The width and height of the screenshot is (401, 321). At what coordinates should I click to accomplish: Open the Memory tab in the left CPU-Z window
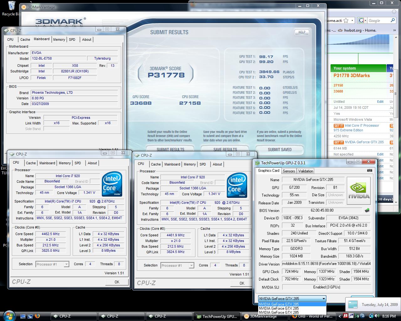(65, 163)
